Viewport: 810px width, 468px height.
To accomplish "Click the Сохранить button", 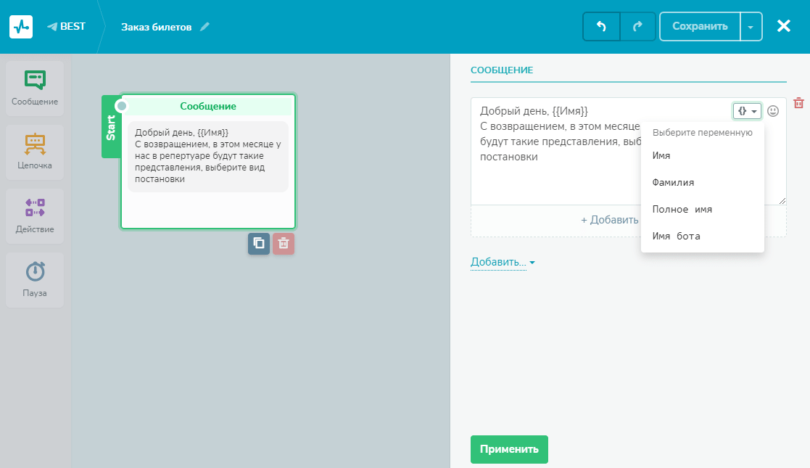I will [700, 26].
